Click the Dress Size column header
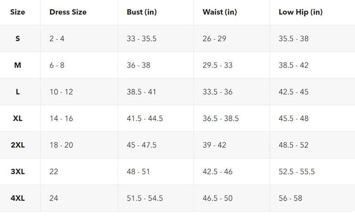The image size is (355, 216). (68, 12)
